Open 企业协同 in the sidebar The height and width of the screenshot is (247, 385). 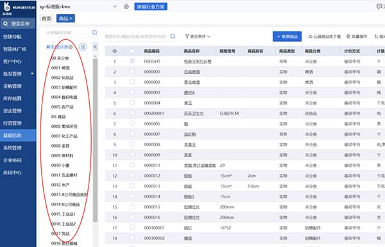12,160
